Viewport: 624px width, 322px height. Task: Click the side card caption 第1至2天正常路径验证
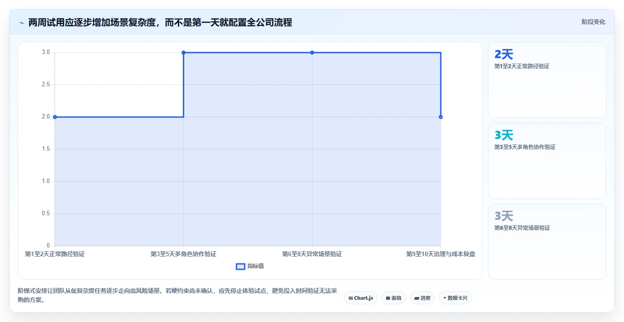(x=522, y=66)
